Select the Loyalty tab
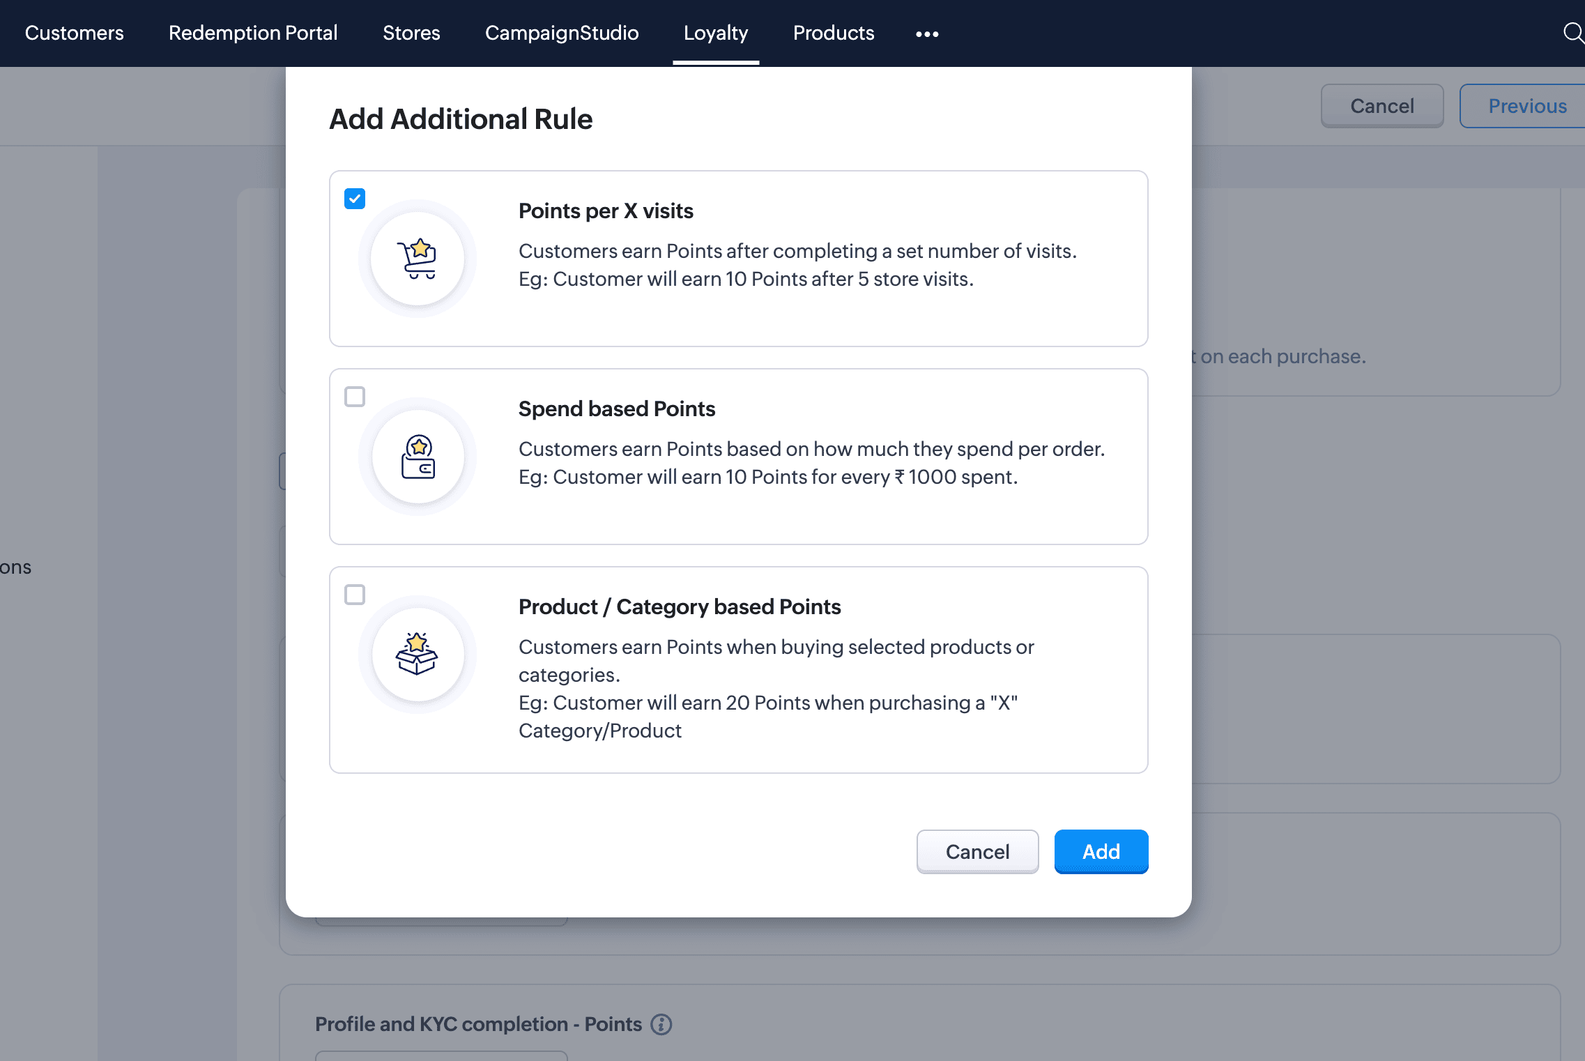The width and height of the screenshot is (1585, 1061). coord(716,33)
